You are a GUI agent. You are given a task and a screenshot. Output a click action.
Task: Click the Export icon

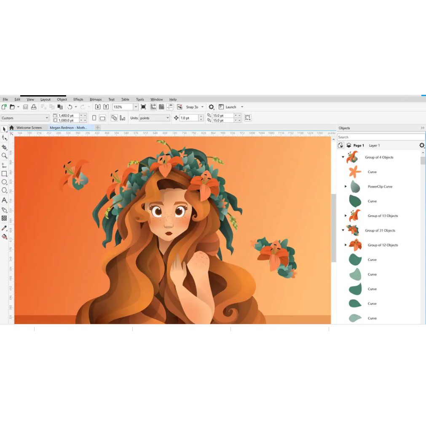pyautogui.click(x=106, y=107)
